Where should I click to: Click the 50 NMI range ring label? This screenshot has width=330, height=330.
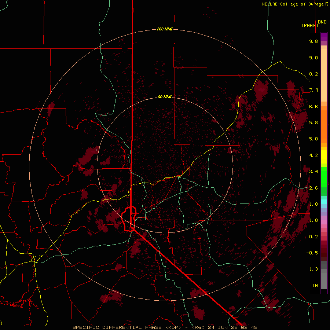(x=165, y=97)
